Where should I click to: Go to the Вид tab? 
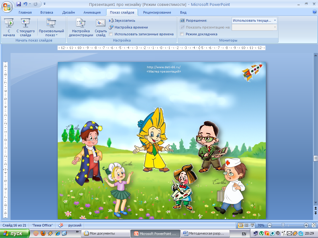183,12
